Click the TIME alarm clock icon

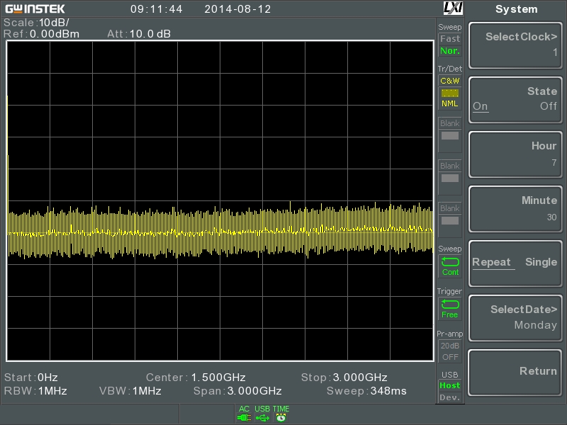[x=281, y=418]
